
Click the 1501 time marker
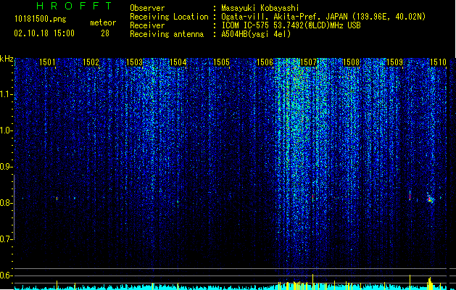click(47, 62)
